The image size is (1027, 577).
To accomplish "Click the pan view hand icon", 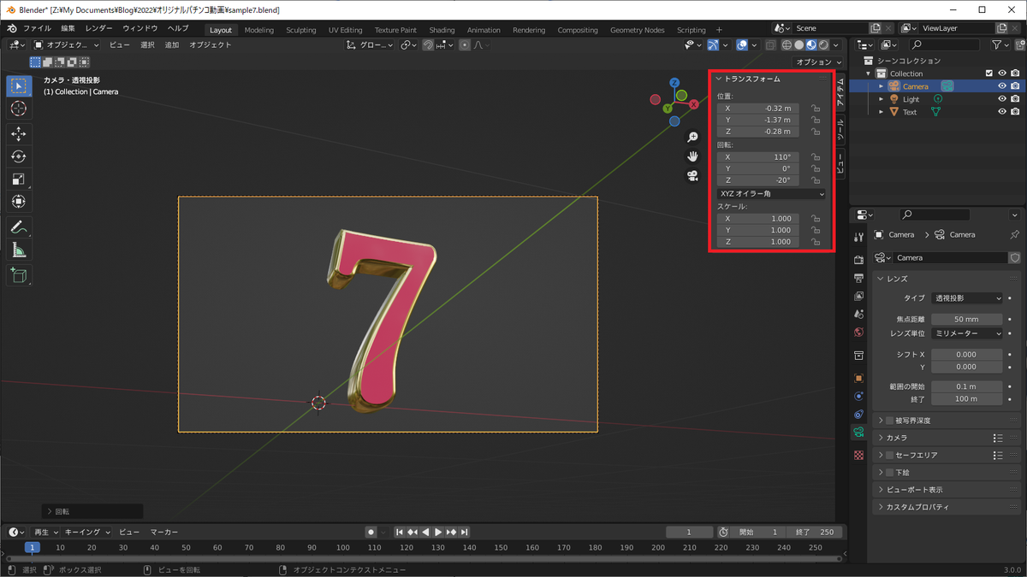I will coord(692,156).
